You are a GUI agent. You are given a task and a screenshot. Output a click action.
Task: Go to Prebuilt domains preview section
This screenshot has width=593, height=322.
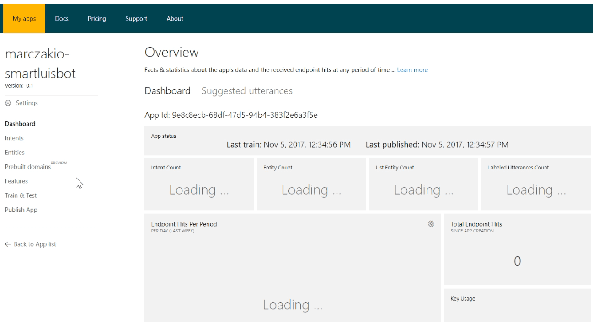click(x=28, y=167)
